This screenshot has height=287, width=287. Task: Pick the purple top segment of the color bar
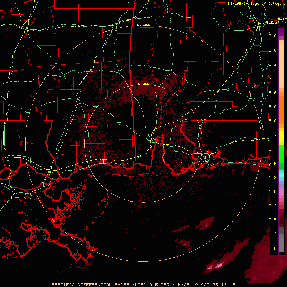282,32
